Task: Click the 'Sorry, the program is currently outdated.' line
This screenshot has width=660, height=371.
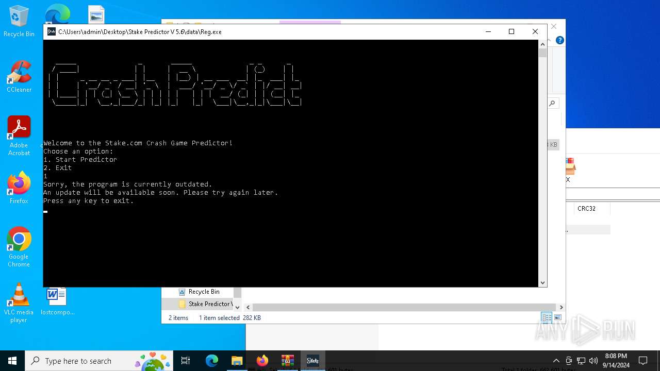Action: pyautogui.click(x=128, y=184)
